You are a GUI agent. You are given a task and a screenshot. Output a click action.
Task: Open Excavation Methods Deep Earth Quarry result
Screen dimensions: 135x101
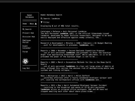click(76, 63)
